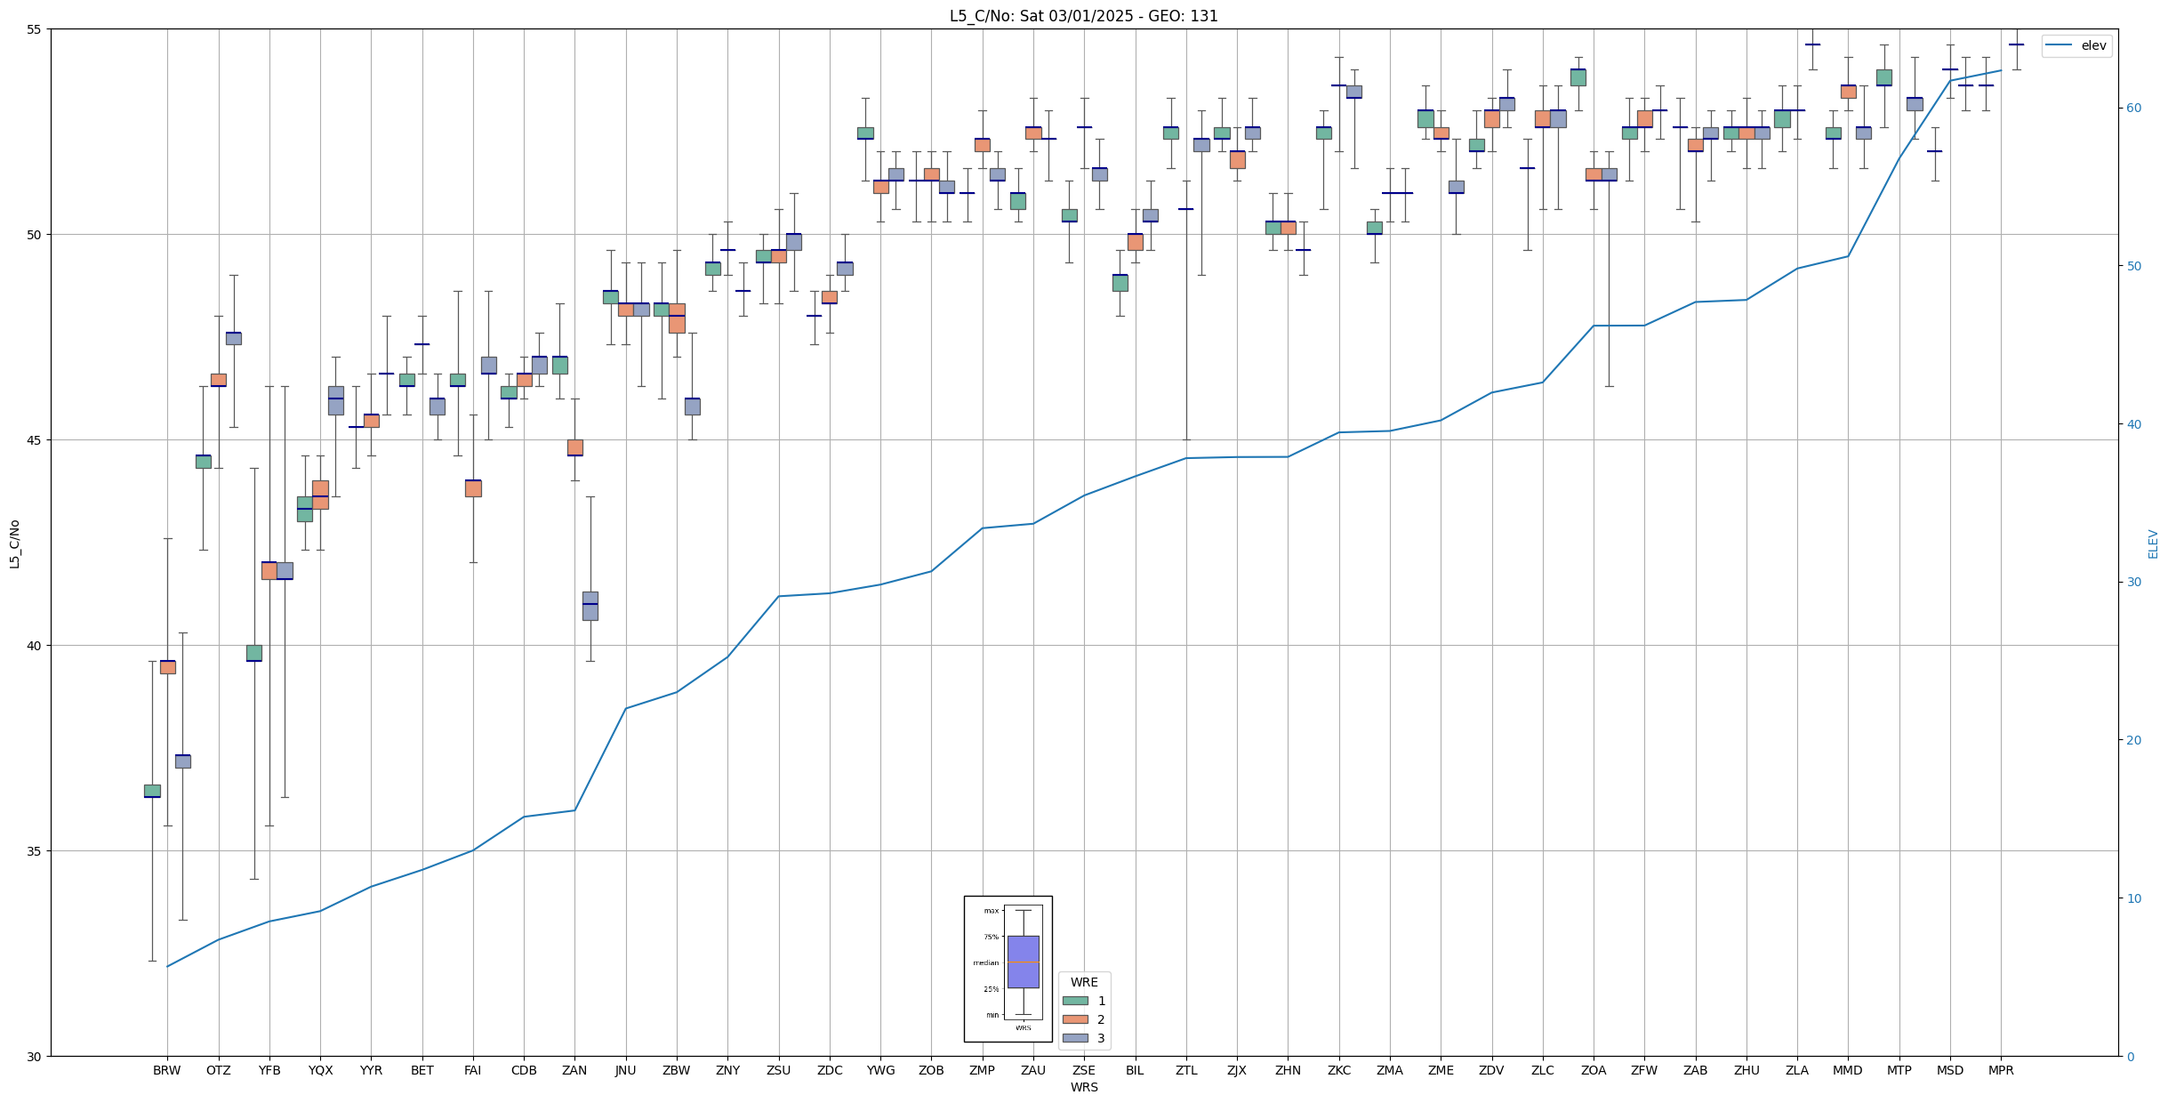Click the ZOA station label on x-axis

[1594, 1070]
